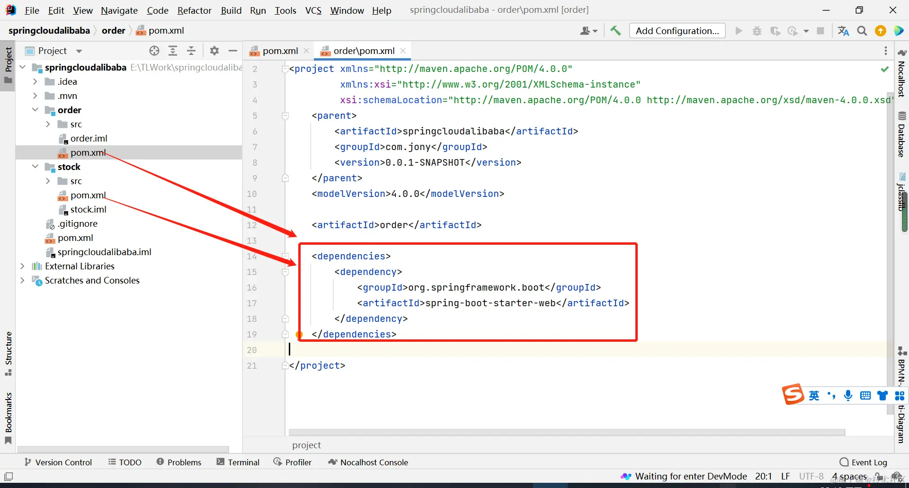
Task: Click tool window quick access icon in status bar
Action: (x=9, y=476)
